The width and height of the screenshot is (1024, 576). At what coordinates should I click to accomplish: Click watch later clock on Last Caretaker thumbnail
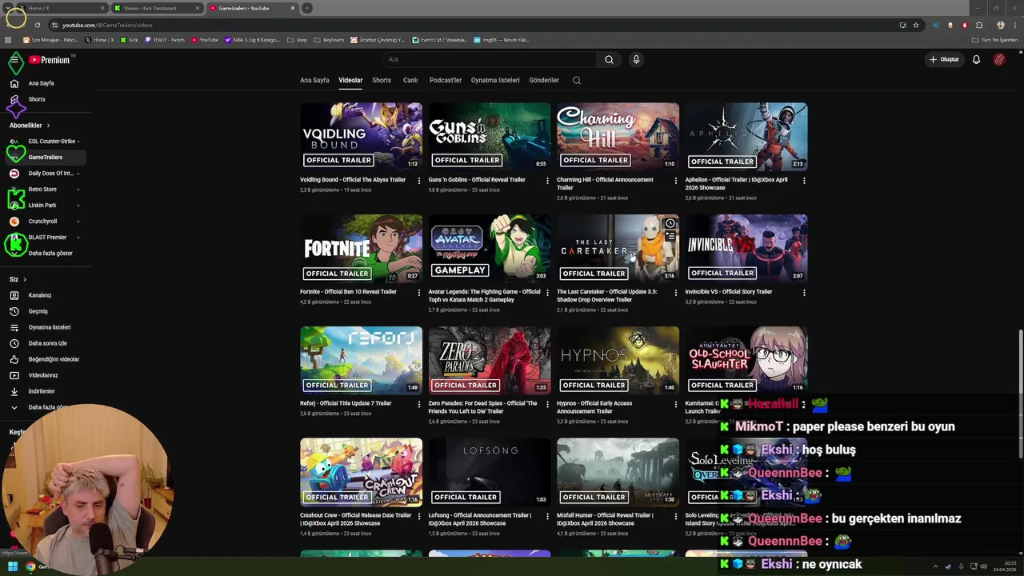click(x=670, y=223)
